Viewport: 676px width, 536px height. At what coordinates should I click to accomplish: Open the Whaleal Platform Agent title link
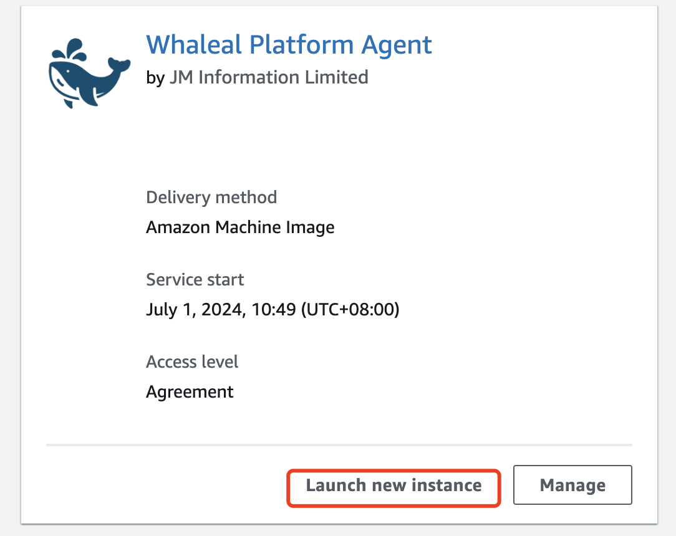(289, 45)
